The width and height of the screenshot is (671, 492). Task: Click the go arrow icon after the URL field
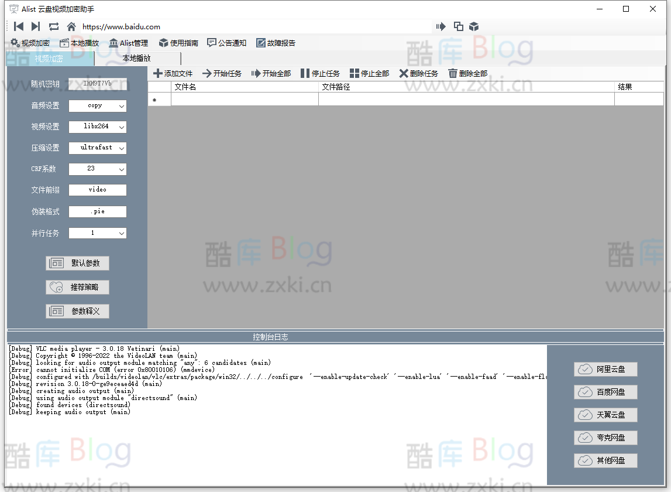point(441,26)
